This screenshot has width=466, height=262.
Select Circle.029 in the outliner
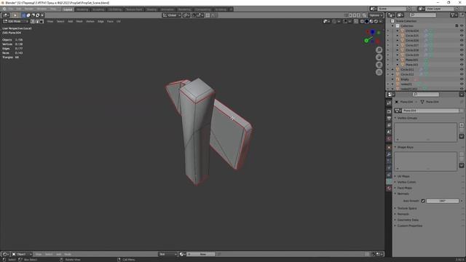(412, 55)
